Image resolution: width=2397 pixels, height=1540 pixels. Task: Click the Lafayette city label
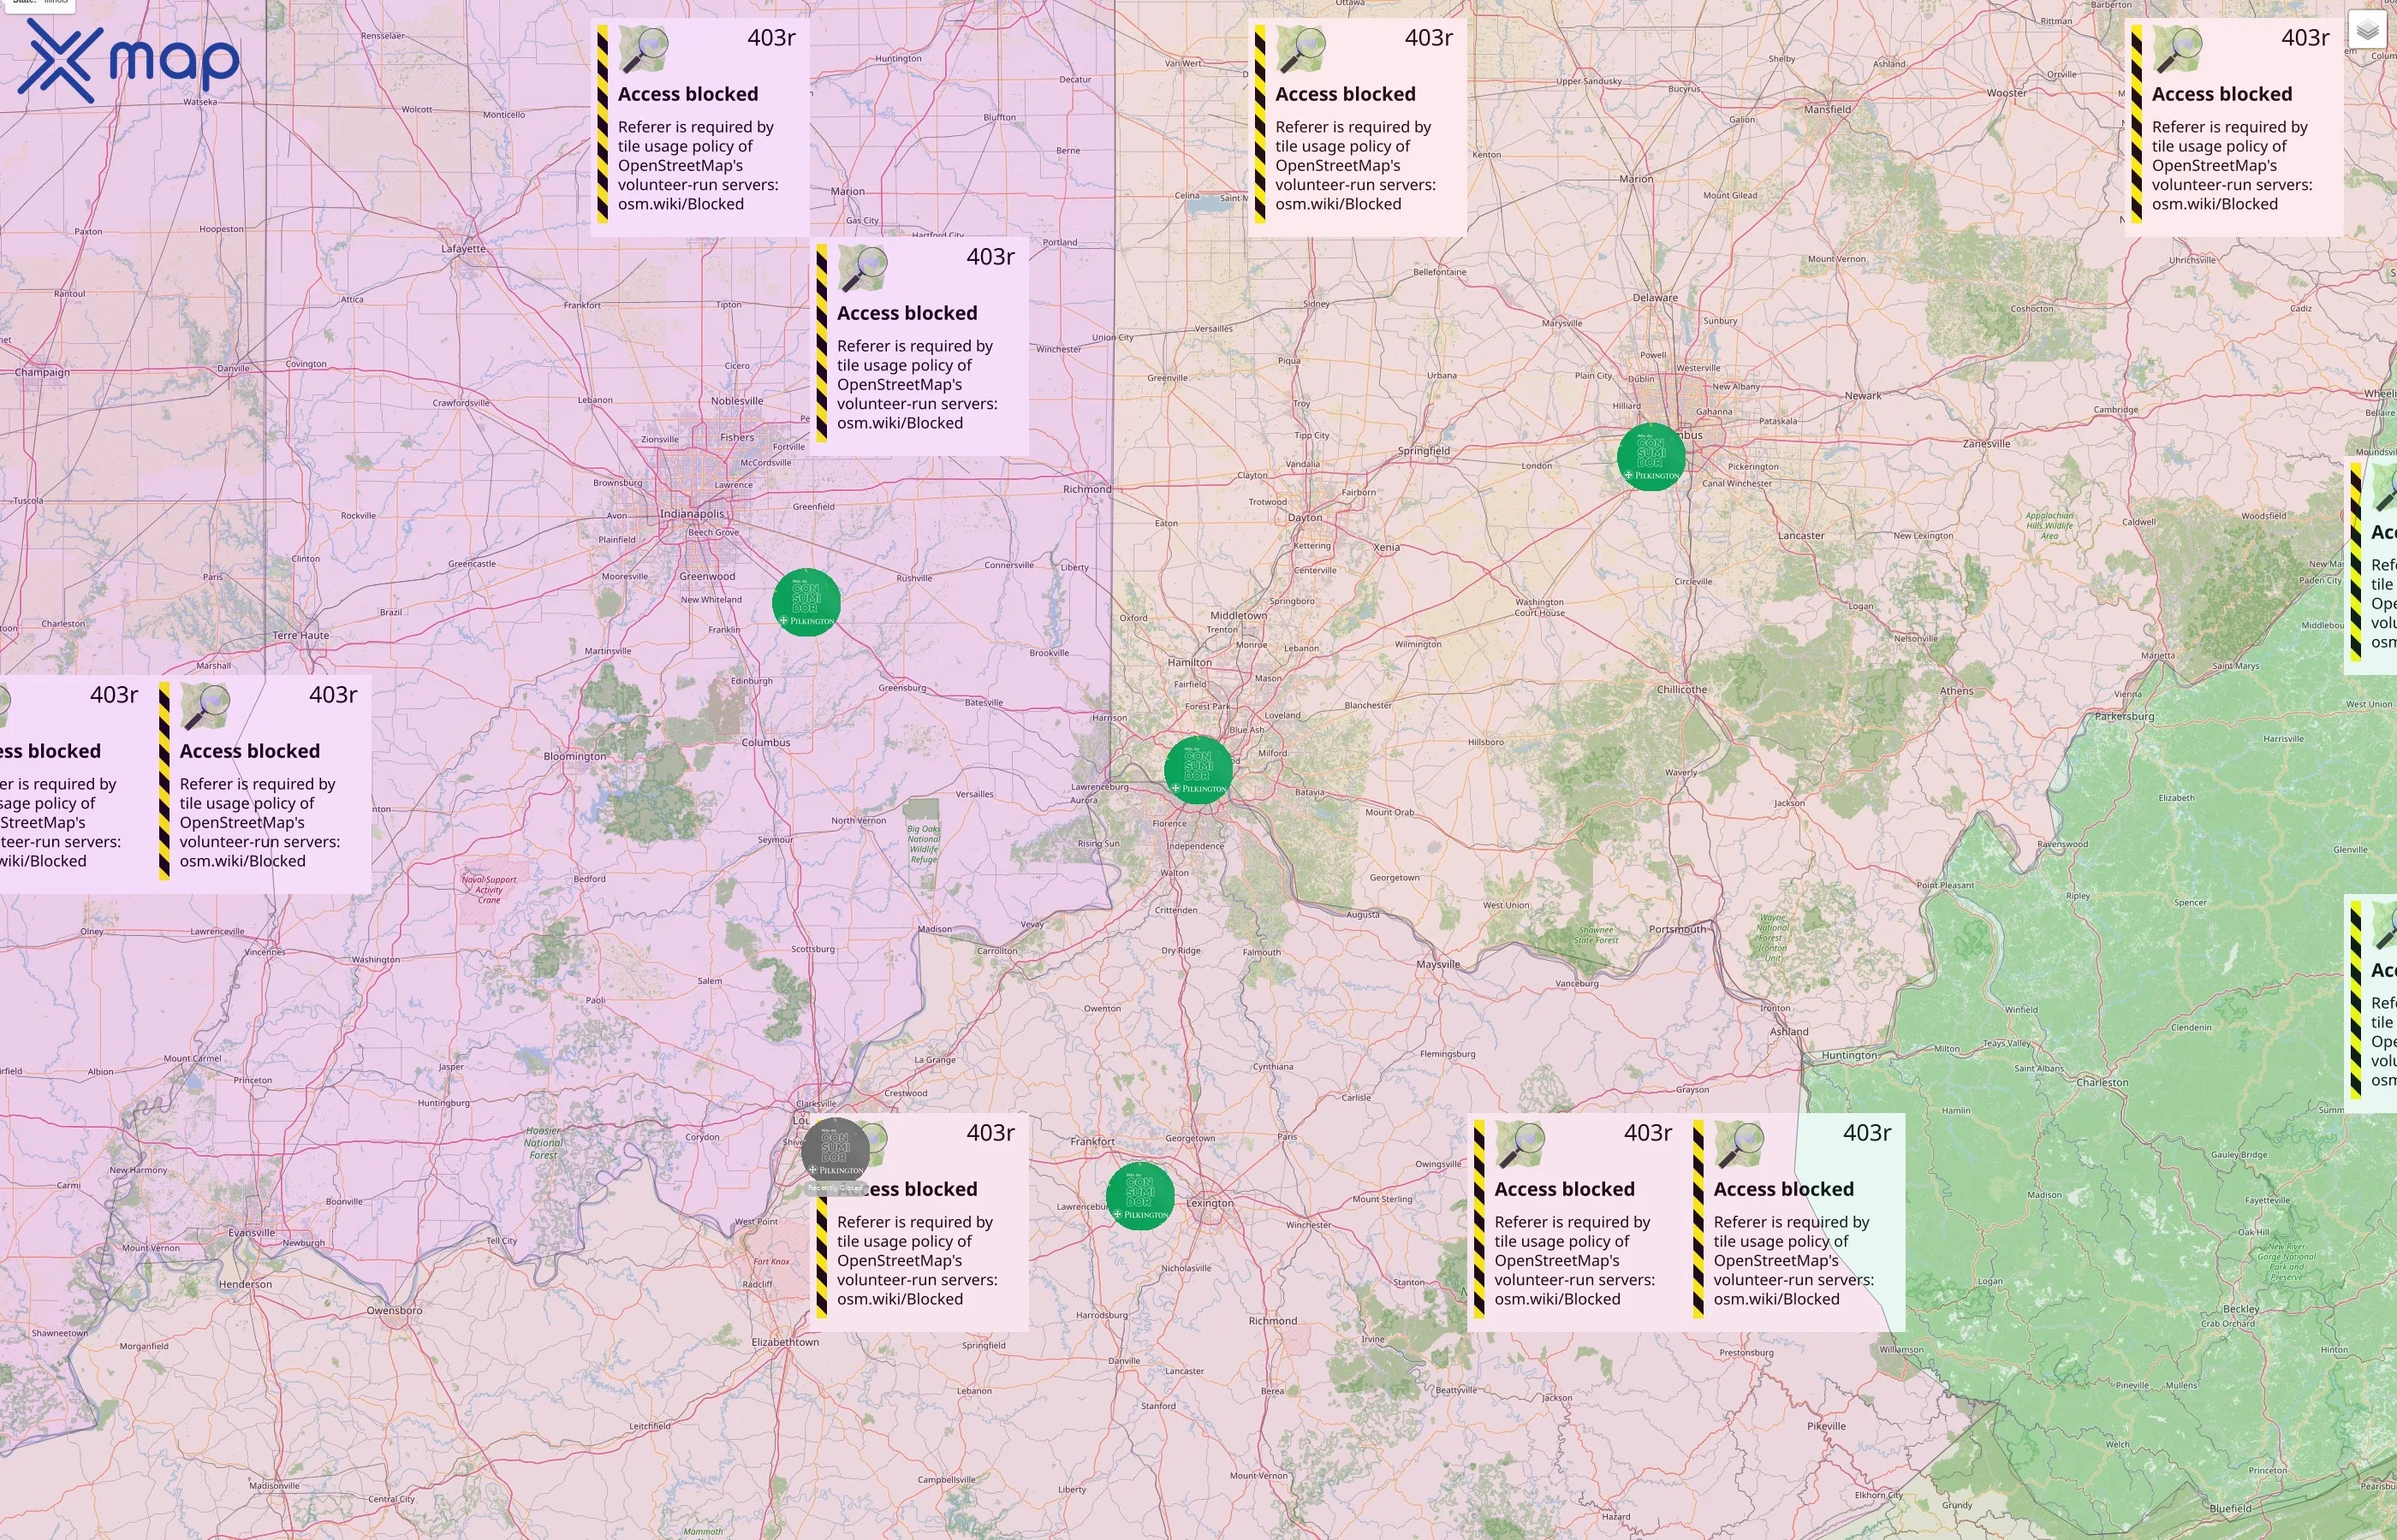point(463,248)
